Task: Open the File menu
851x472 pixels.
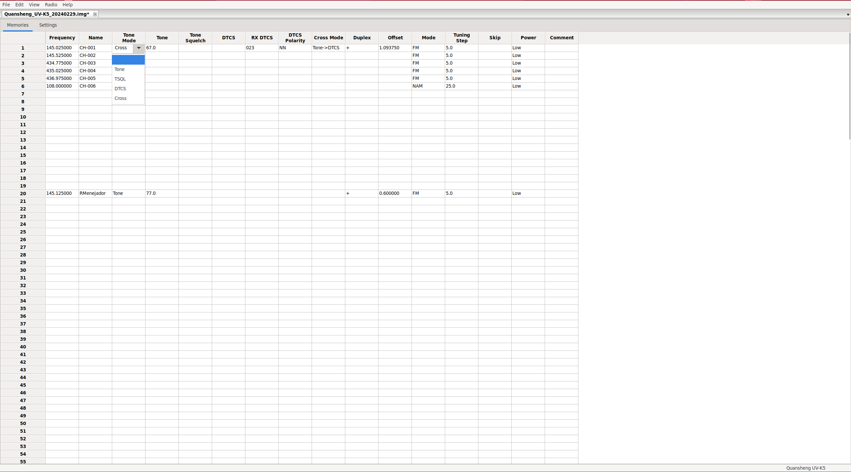Action: click(6, 5)
